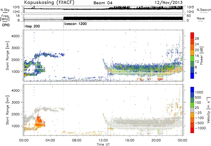Pick the 16 to 20 dB yellow power swatch
This screenshot has width=211, height=146.
192,53
